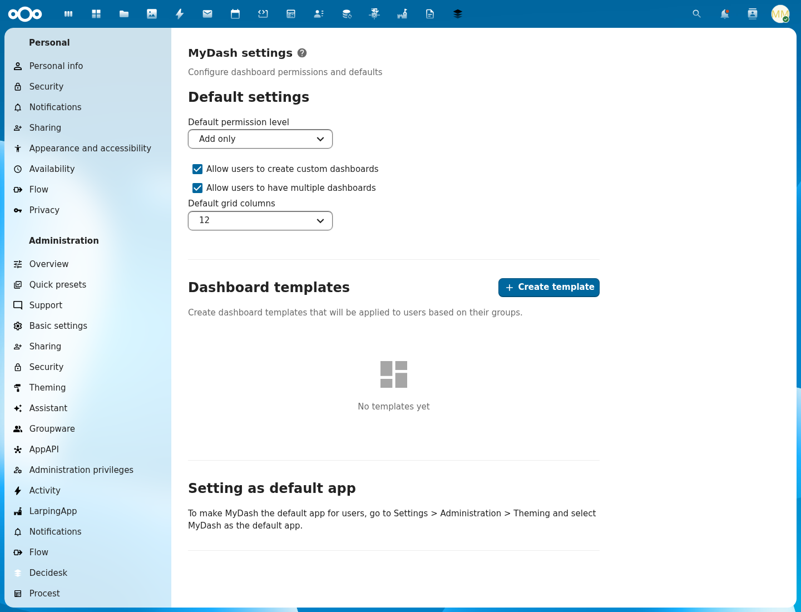Open administration Activity settings
Screen dimensions: 801x612
(x=88, y=491)
